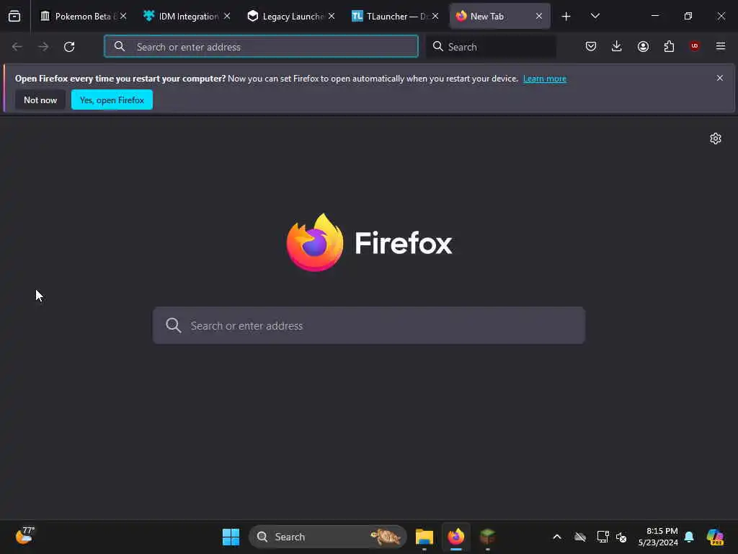Click Yes, open Firefox button
The width and height of the screenshot is (738, 554).
112,100
